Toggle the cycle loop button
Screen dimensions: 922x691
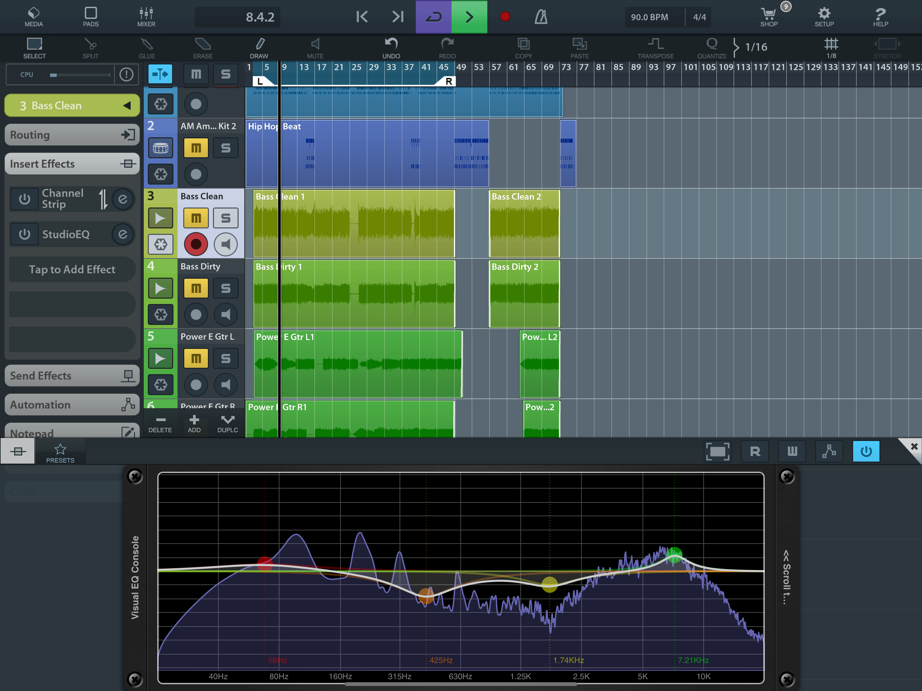433,17
